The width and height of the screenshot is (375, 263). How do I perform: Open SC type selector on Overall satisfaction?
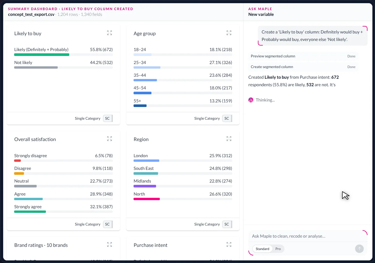[x=108, y=224]
